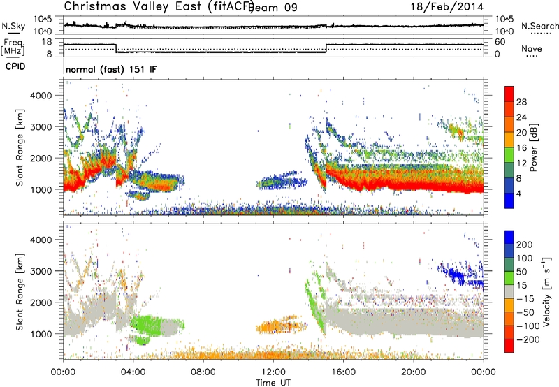Click the date '18/Feb/2014'
This screenshot has height=387, width=559.
click(x=447, y=7)
